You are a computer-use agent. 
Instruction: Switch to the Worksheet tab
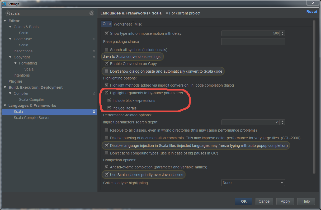point(123,24)
